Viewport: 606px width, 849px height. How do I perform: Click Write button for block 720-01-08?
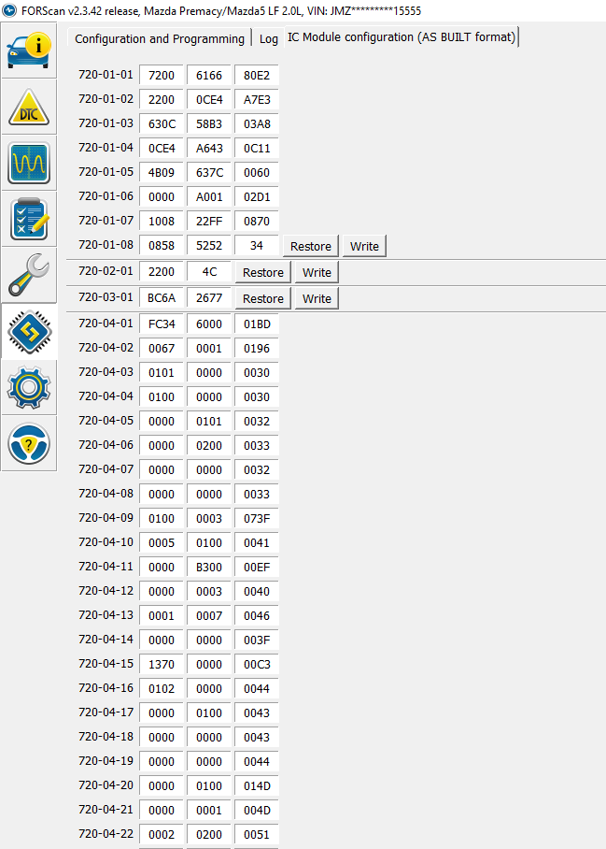364,246
